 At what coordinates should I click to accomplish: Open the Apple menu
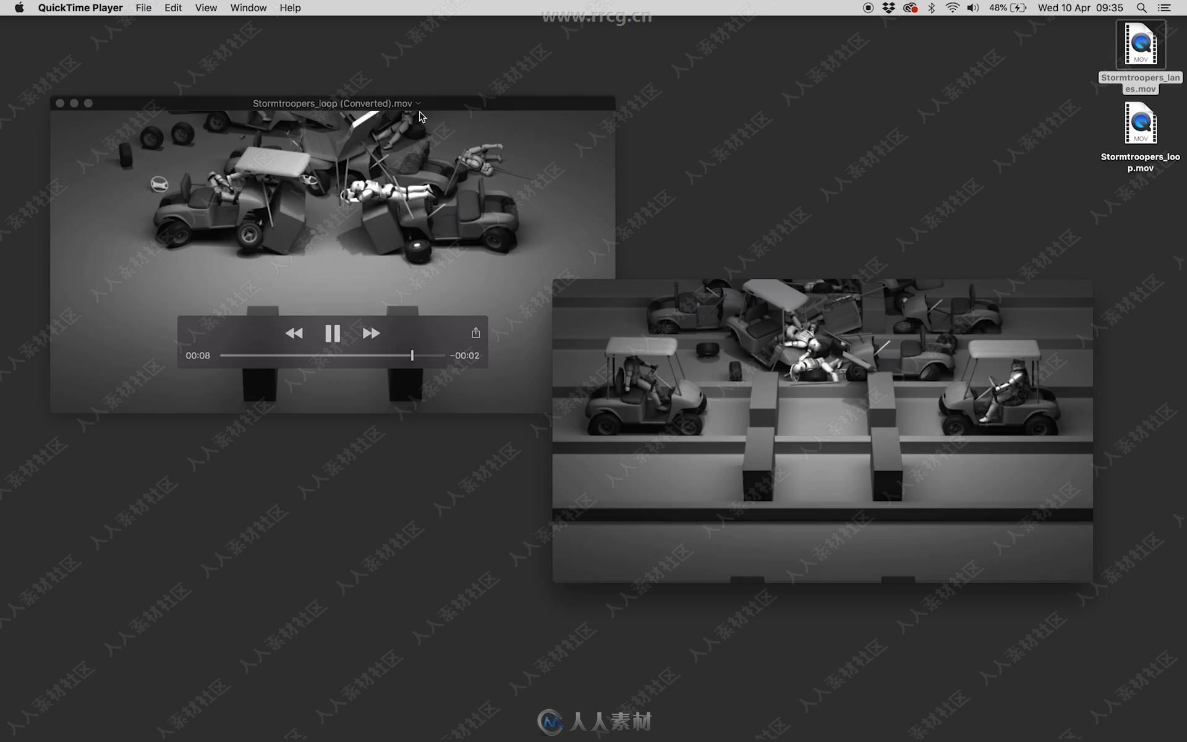(x=19, y=8)
